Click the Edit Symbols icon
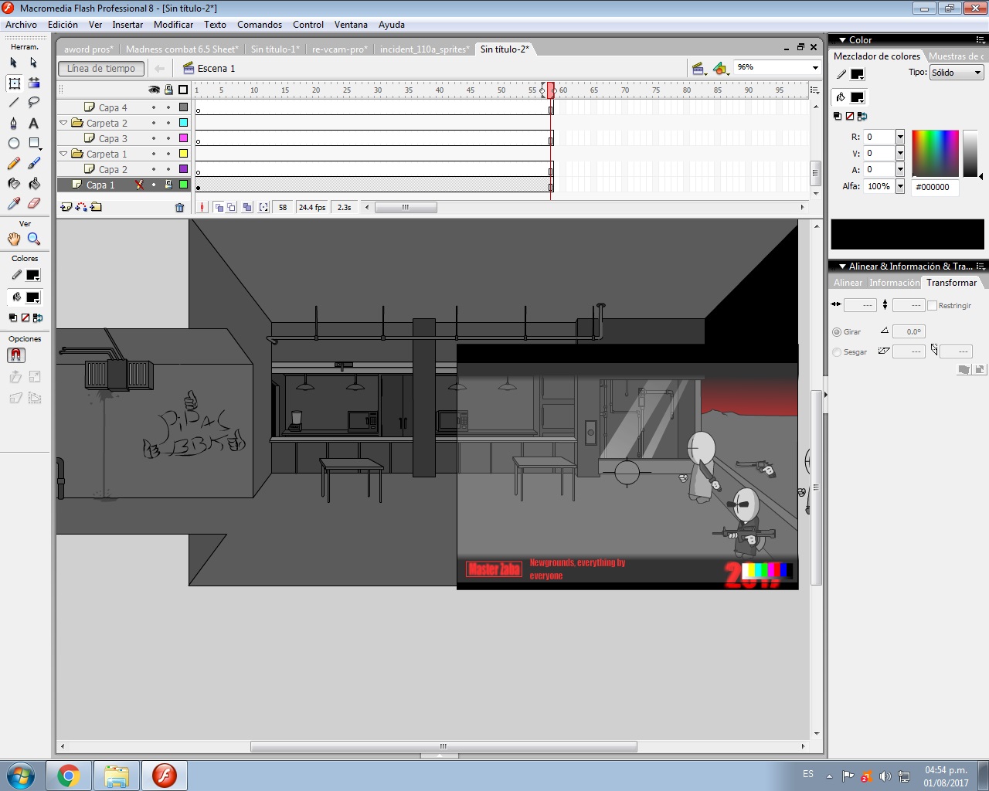 point(720,68)
